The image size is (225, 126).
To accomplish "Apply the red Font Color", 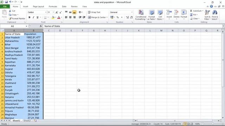I will point(59,17).
